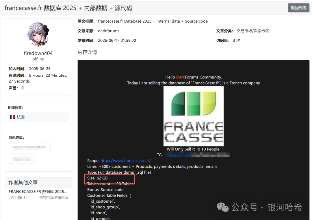Click the 声誉 0 reputation value
The height and width of the screenshot is (220, 312).
coord(22,88)
